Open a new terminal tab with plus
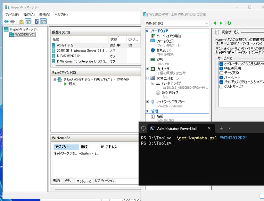Screen dimensions: 264x201 pyautogui.click(x=221, y=129)
